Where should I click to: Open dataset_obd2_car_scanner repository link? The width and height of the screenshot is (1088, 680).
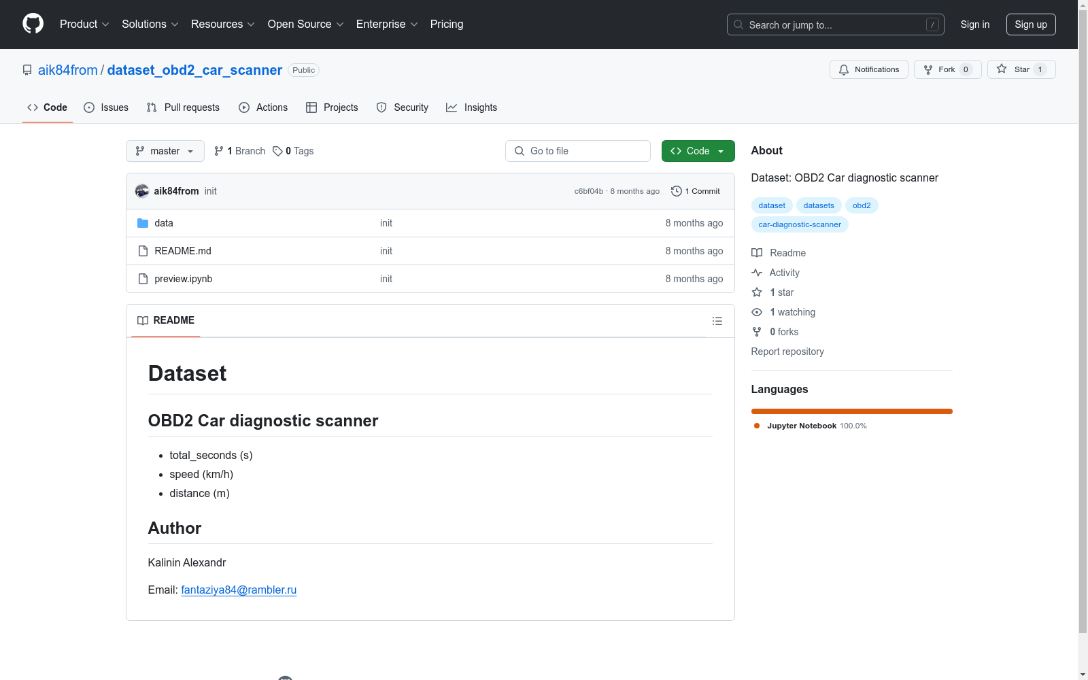point(194,70)
